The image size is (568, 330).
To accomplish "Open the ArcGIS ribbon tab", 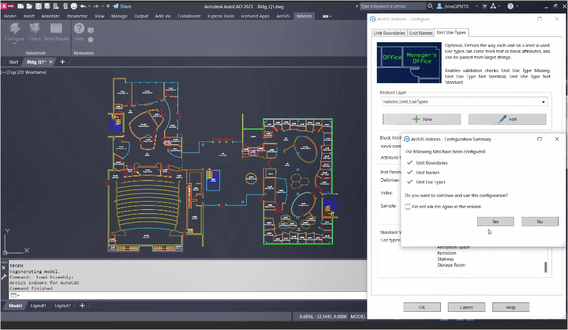I will click(x=282, y=16).
